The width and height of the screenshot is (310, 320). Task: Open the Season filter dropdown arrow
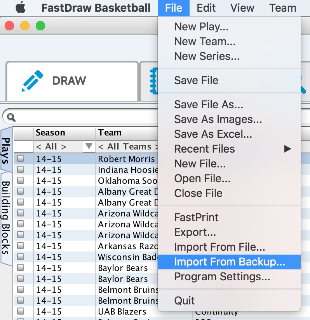89,146
